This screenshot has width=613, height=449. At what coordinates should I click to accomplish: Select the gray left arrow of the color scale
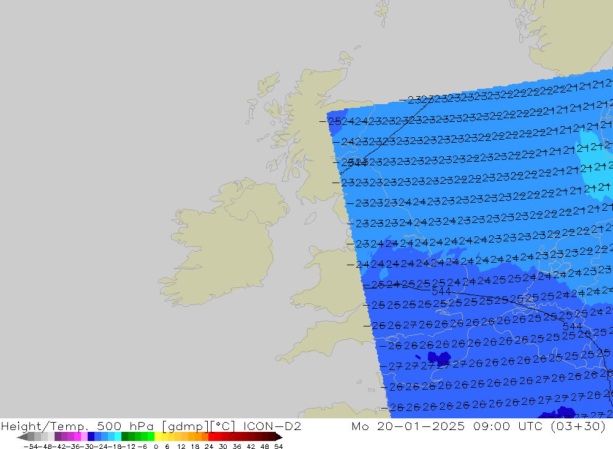pyautogui.click(x=22, y=437)
